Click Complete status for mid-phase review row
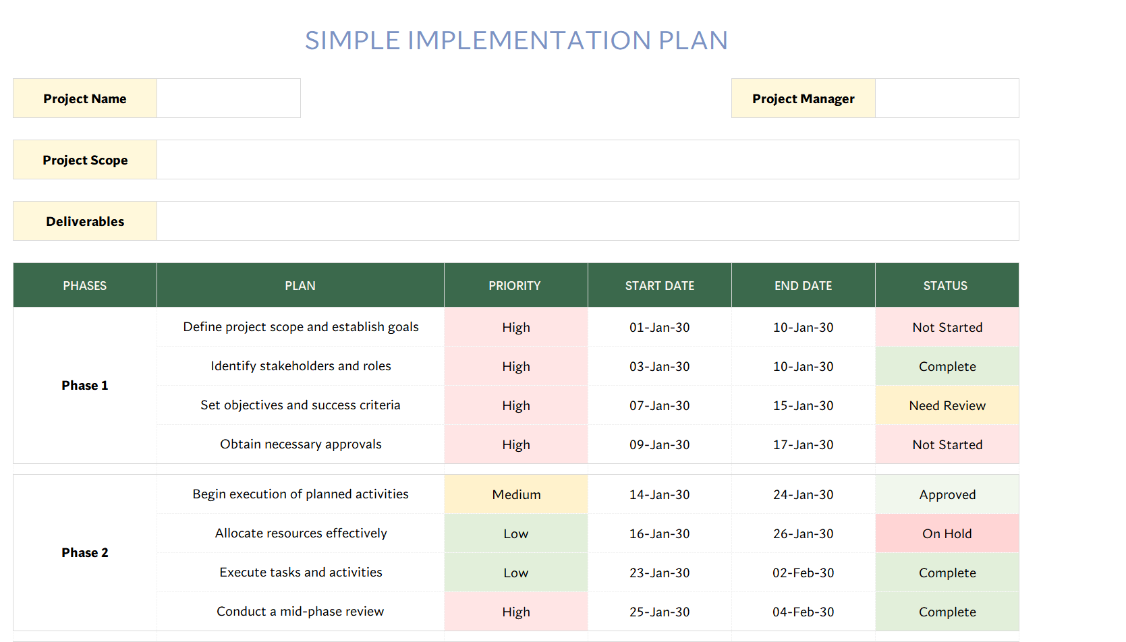1126x642 pixels. [947, 612]
